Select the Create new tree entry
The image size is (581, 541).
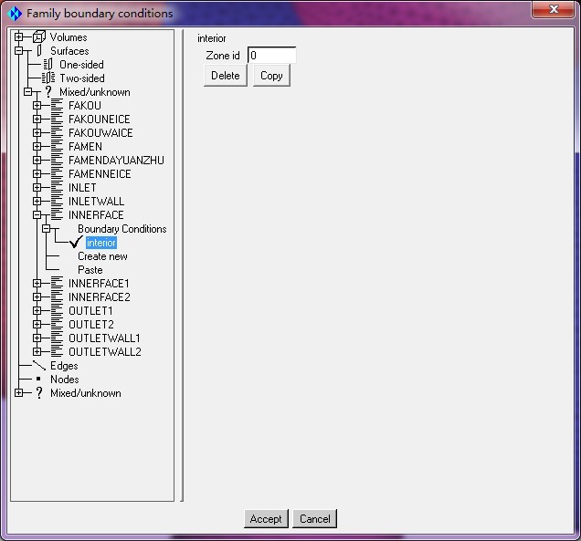click(102, 256)
